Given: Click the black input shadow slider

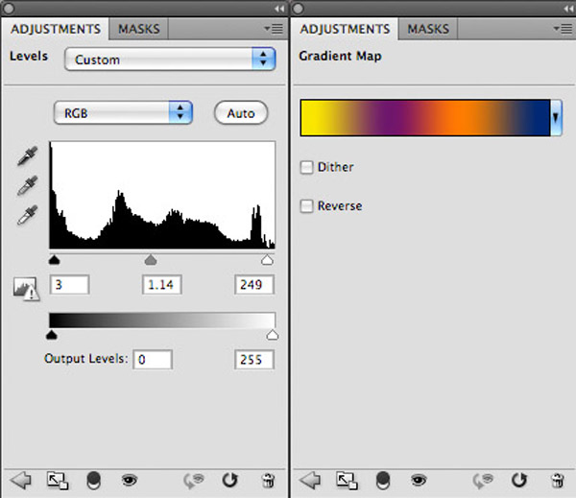Looking at the screenshot, I should tap(54, 260).
